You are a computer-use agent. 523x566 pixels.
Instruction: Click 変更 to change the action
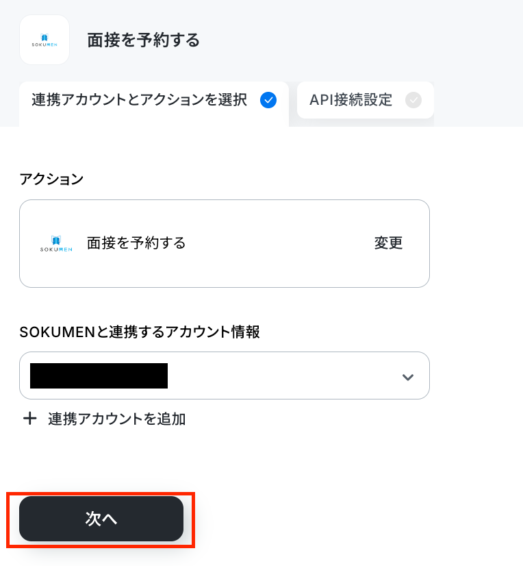click(388, 243)
